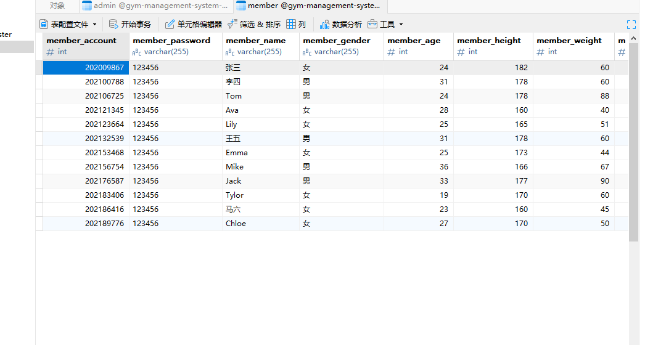645x345 pixels.
Task: Click the name cell 张三
Action: tap(261, 67)
